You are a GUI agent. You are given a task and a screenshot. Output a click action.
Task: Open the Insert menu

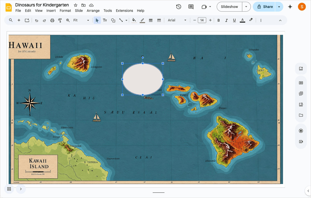tap(51, 11)
